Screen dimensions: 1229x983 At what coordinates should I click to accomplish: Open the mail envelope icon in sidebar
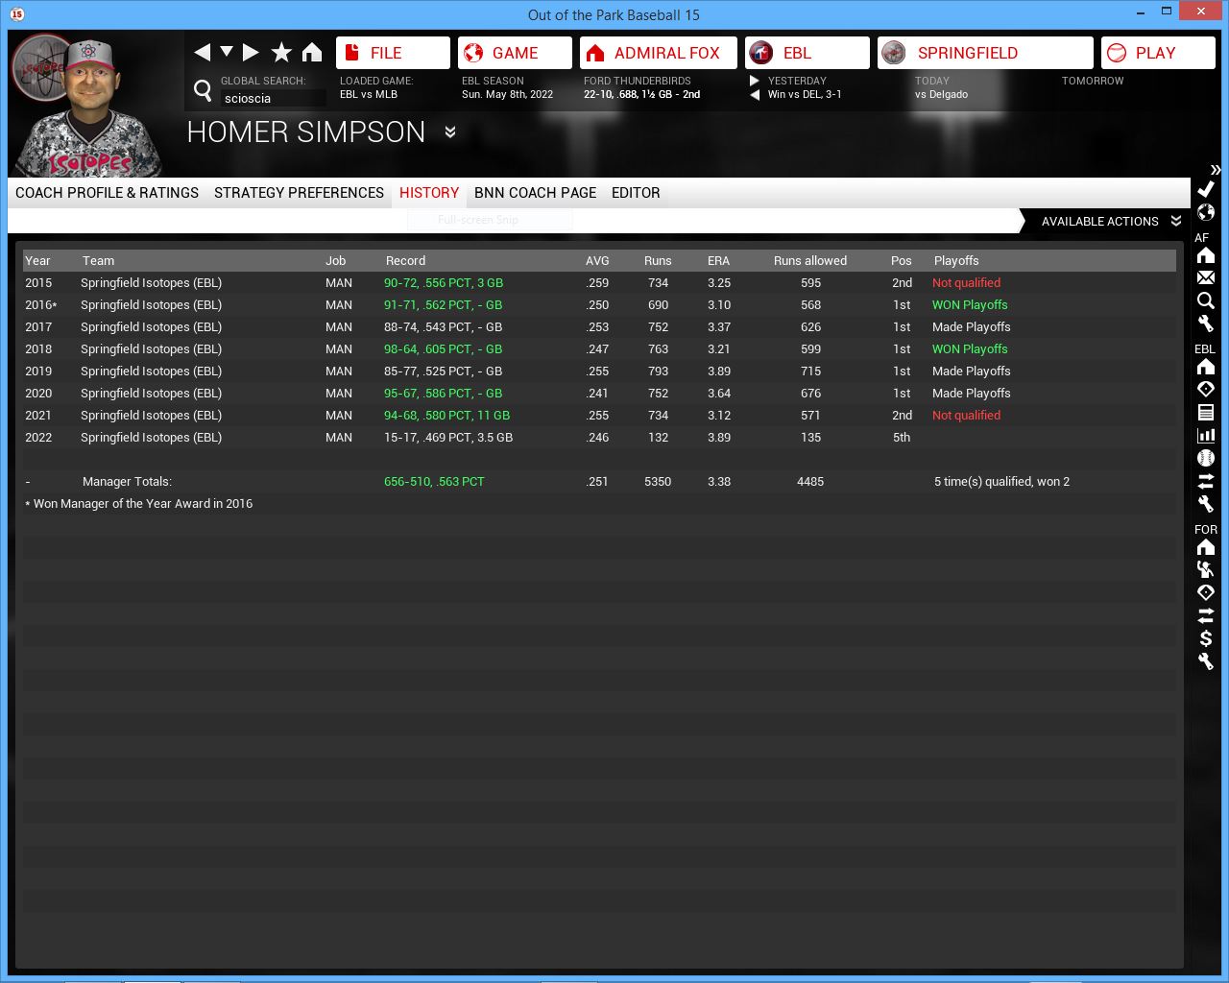coord(1206,277)
